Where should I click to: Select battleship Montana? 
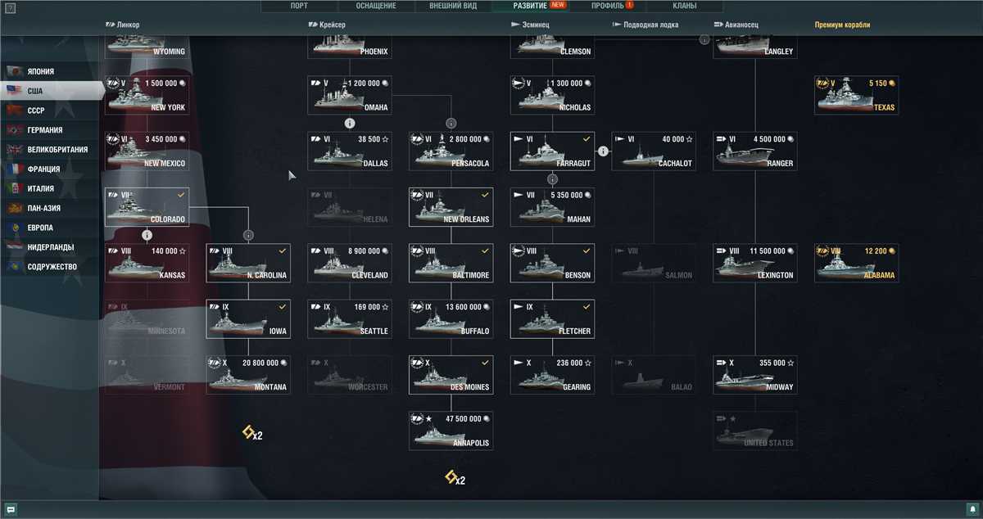pyautogui.click(x=248, y=374)
